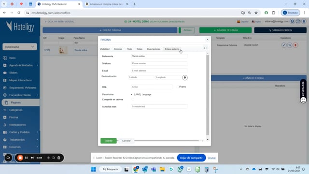309x174 pixels.
Task: Open the Chrome tab search dropdown
Action: [4, 4]
